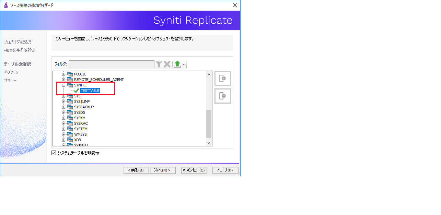441x215 pixels.
Task: Click the Syniti app icon in title bar
Action: 6,5
